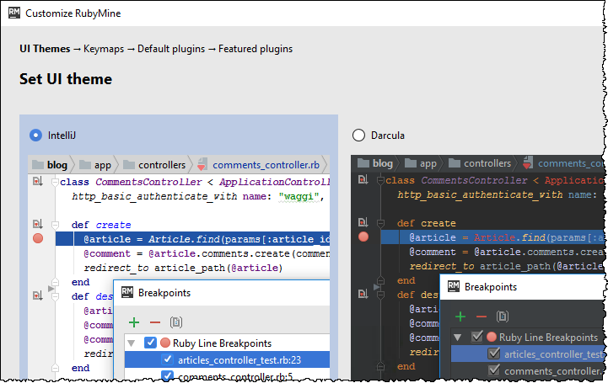
Task: Click the red breakpoint dot in IntelliJ preview
Action: [38, 239]
